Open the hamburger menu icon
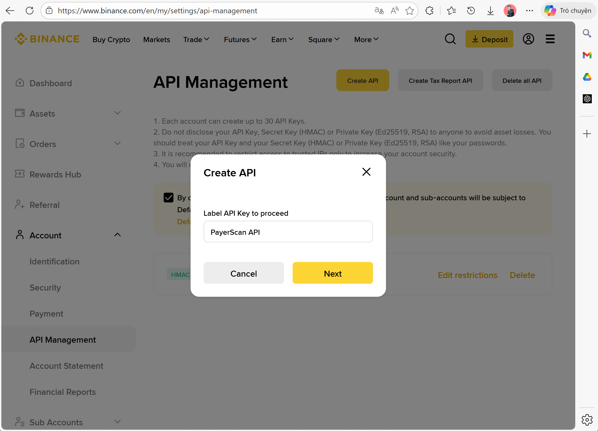The height and width of the screenshot is (431, 598). (x=550, y=39)
